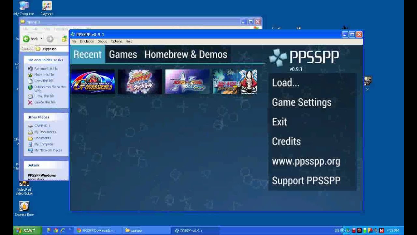Switch to the Recent tab in PPSSPP
The width and height of the screenshot is (417, 235).
pyautogui.click(x=87, y=55)
